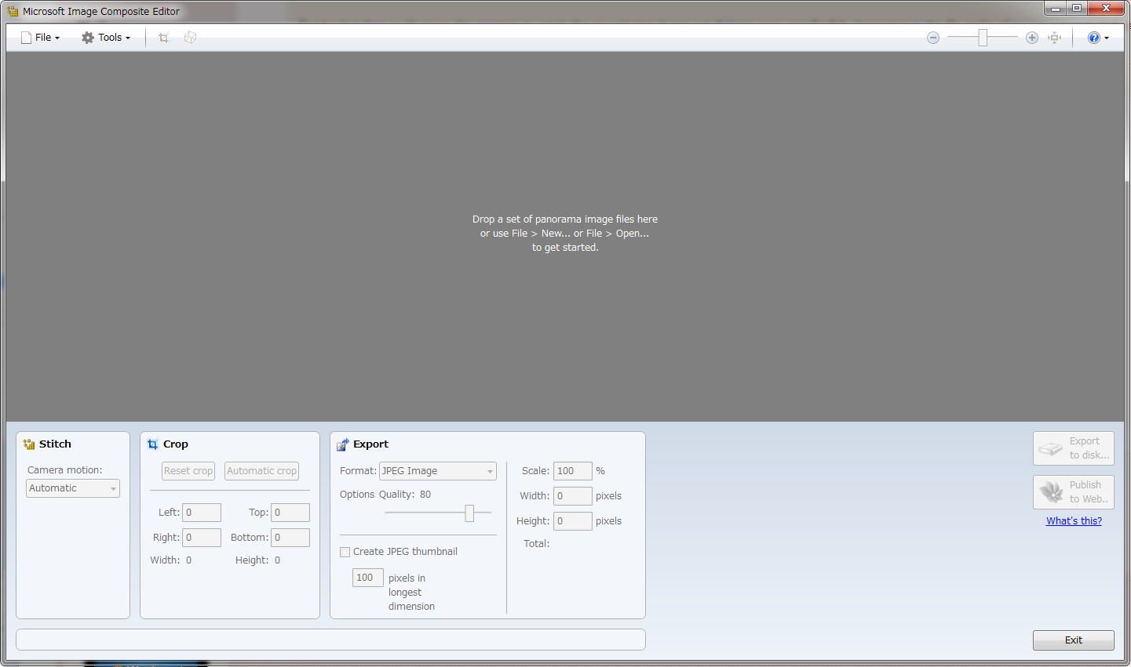This screenshot has height=667, width=1131.
Task: Click the Export to disk button
Action: pos(1074,448)
